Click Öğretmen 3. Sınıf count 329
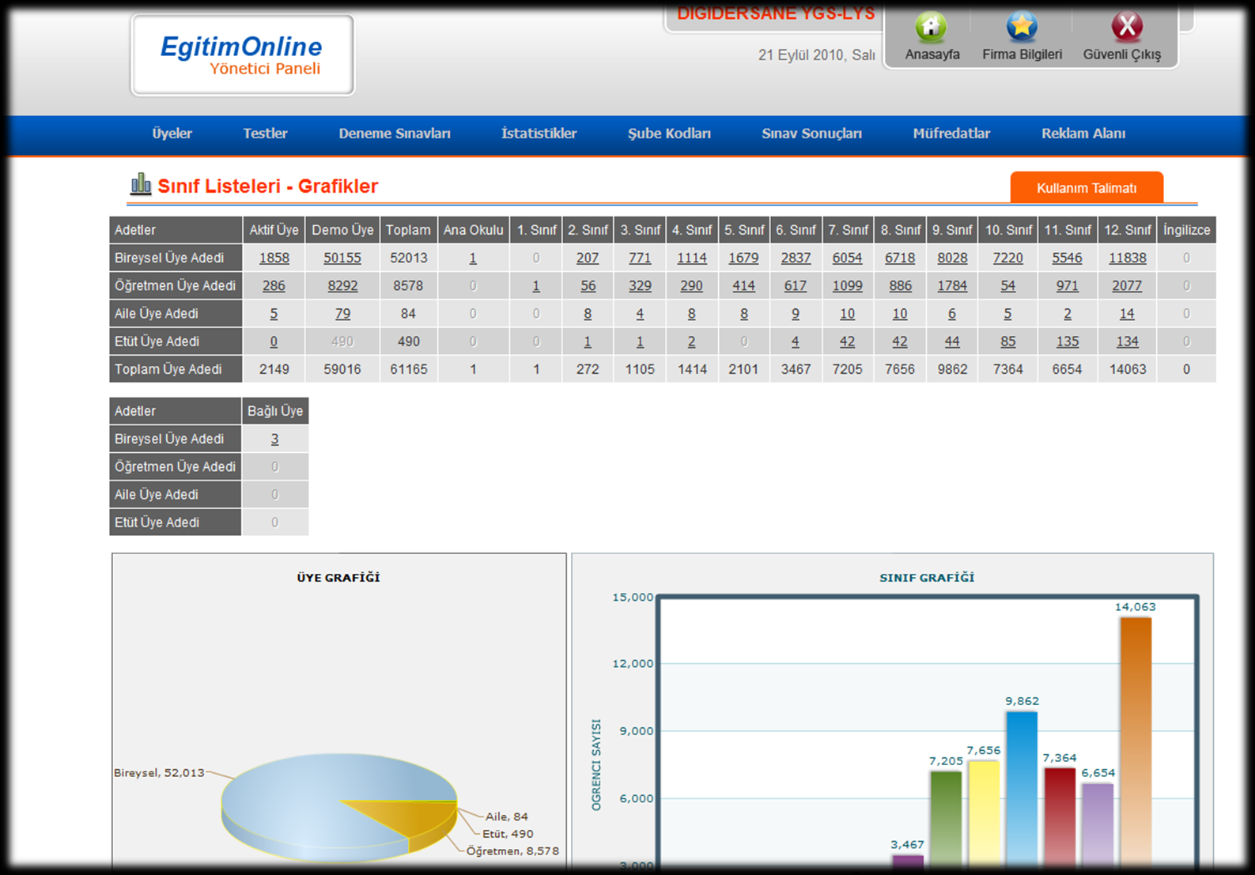 tap(640, 285)
